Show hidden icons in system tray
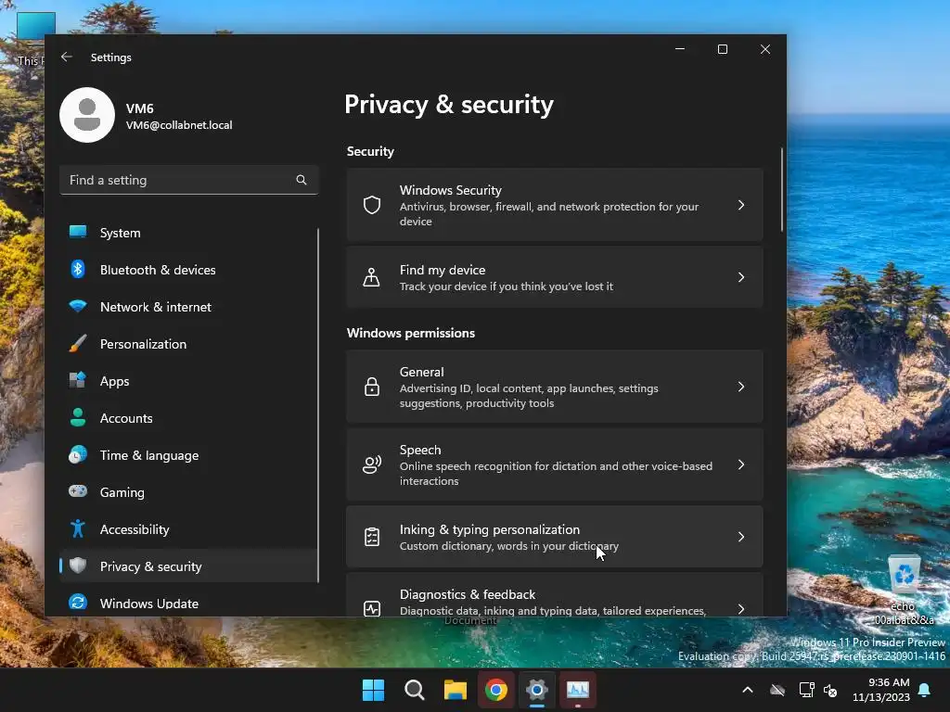The height and width of the screenshot is (712, 950). pos(748,690)
